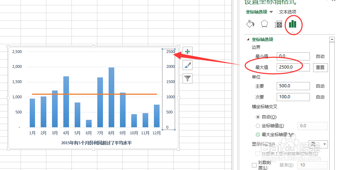Select 最大坐标轴值(M) radio button

click(258, 135)
